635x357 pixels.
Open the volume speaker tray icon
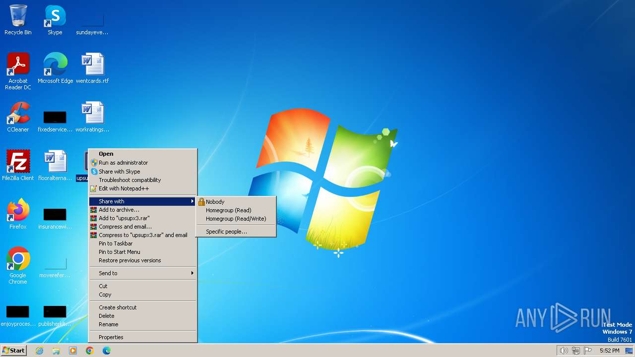pos(564,351)
